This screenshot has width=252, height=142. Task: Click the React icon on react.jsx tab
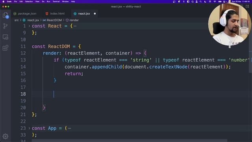[75, 14]
